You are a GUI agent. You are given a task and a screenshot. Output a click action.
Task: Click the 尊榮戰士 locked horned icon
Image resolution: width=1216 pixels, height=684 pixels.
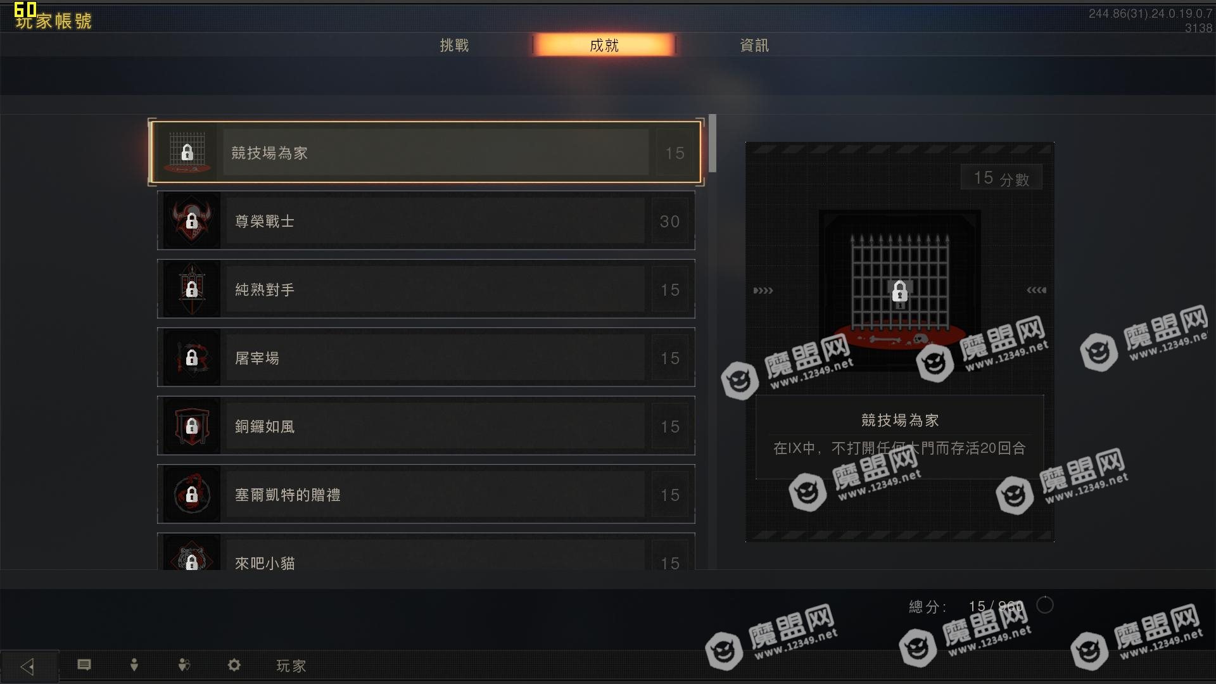[x=192, y=221]
